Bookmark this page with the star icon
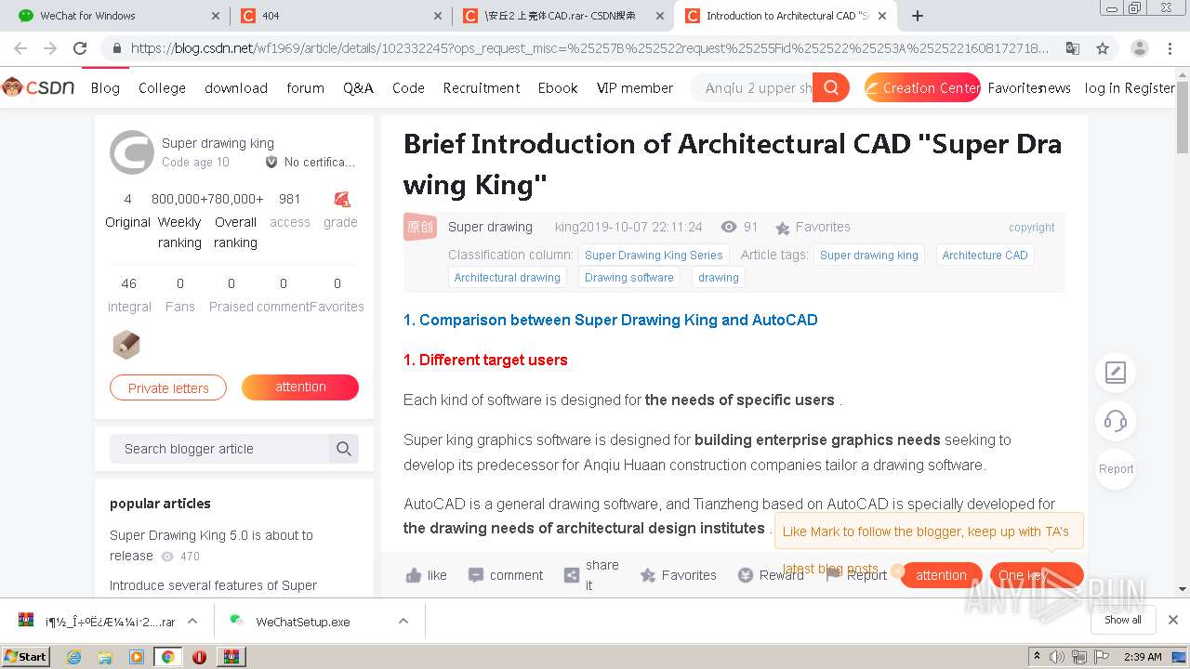 point(1103,48)
